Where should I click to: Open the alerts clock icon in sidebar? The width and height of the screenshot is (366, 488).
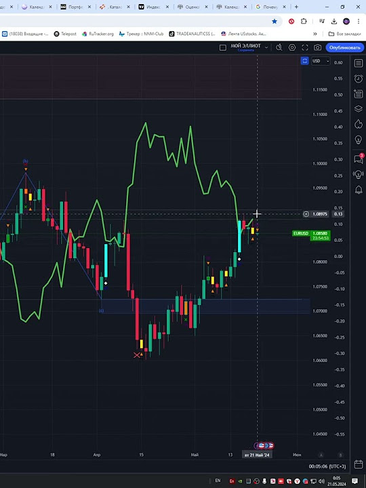pos(359,79)
